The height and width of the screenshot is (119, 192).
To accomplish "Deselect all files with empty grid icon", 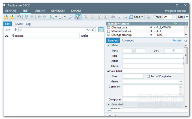I will [32, 17].
